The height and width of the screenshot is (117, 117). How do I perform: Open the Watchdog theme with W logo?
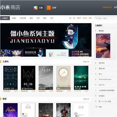coord(28,78)
